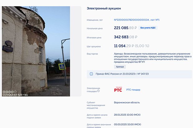Click the Электронный аукцион heading
Screen dimensions: 193x128
pyautogui.click(x=104, y=9)
